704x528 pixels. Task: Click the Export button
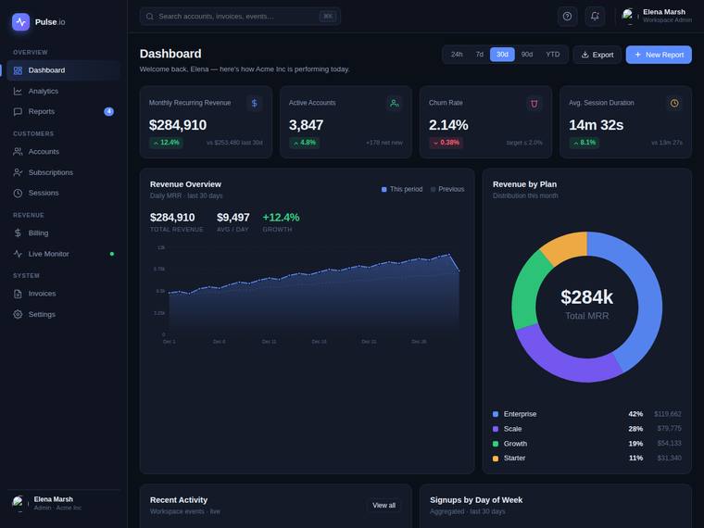(597, 55)
